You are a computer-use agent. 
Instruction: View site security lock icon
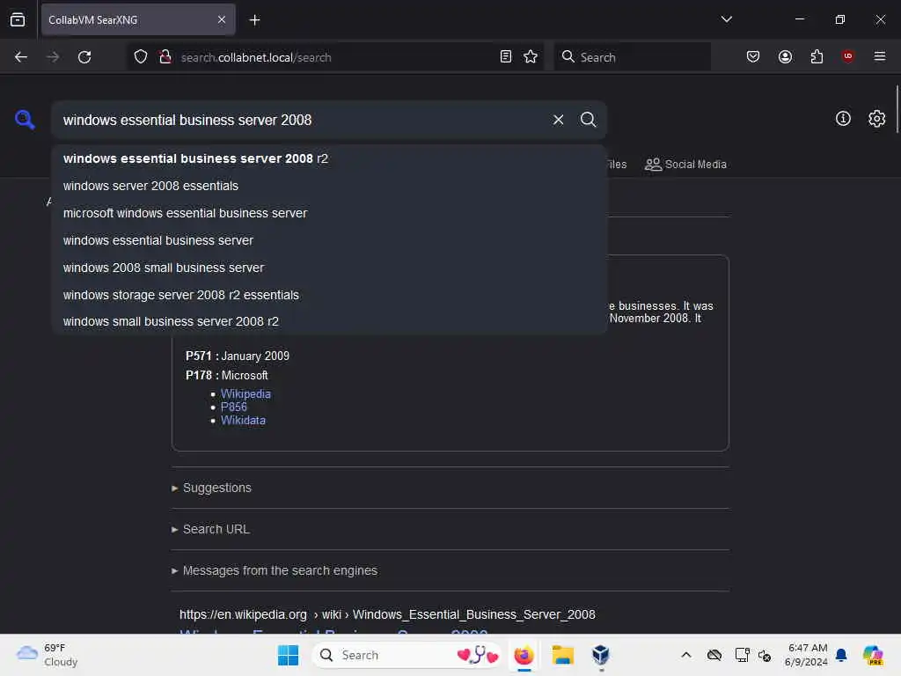point(165,57)
